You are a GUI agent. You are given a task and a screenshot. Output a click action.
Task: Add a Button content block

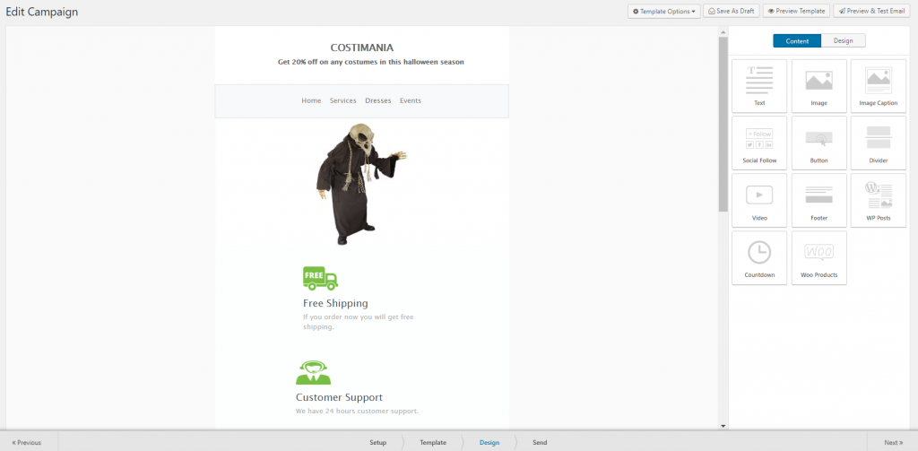tap(818, 143)
